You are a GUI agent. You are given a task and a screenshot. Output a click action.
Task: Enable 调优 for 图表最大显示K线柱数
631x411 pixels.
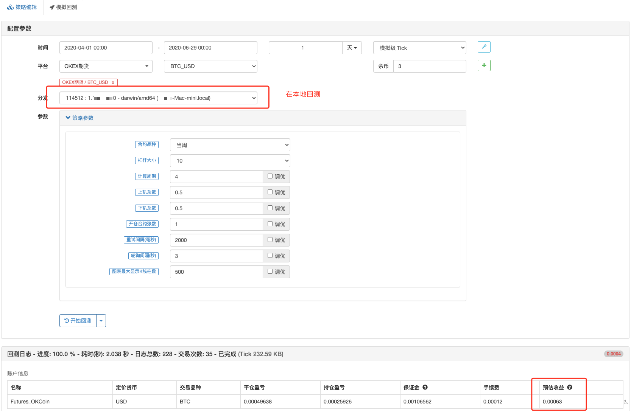pyautogui.click(x=269, y=271)
